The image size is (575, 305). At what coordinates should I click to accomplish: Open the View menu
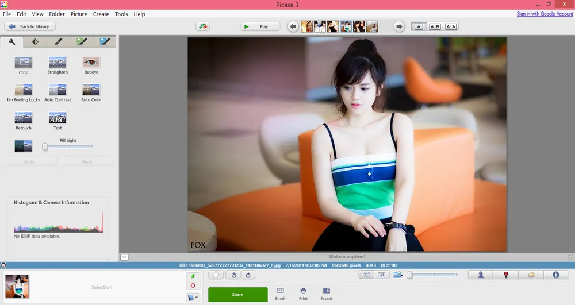(37, 14)
